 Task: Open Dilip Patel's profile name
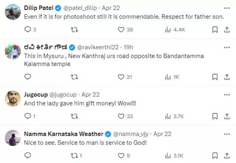[x=39, y=7]
